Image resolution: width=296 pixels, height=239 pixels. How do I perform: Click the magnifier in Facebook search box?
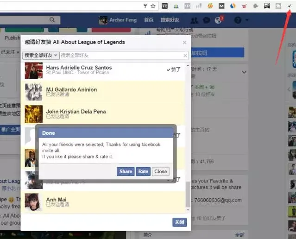tap(52, 19)
